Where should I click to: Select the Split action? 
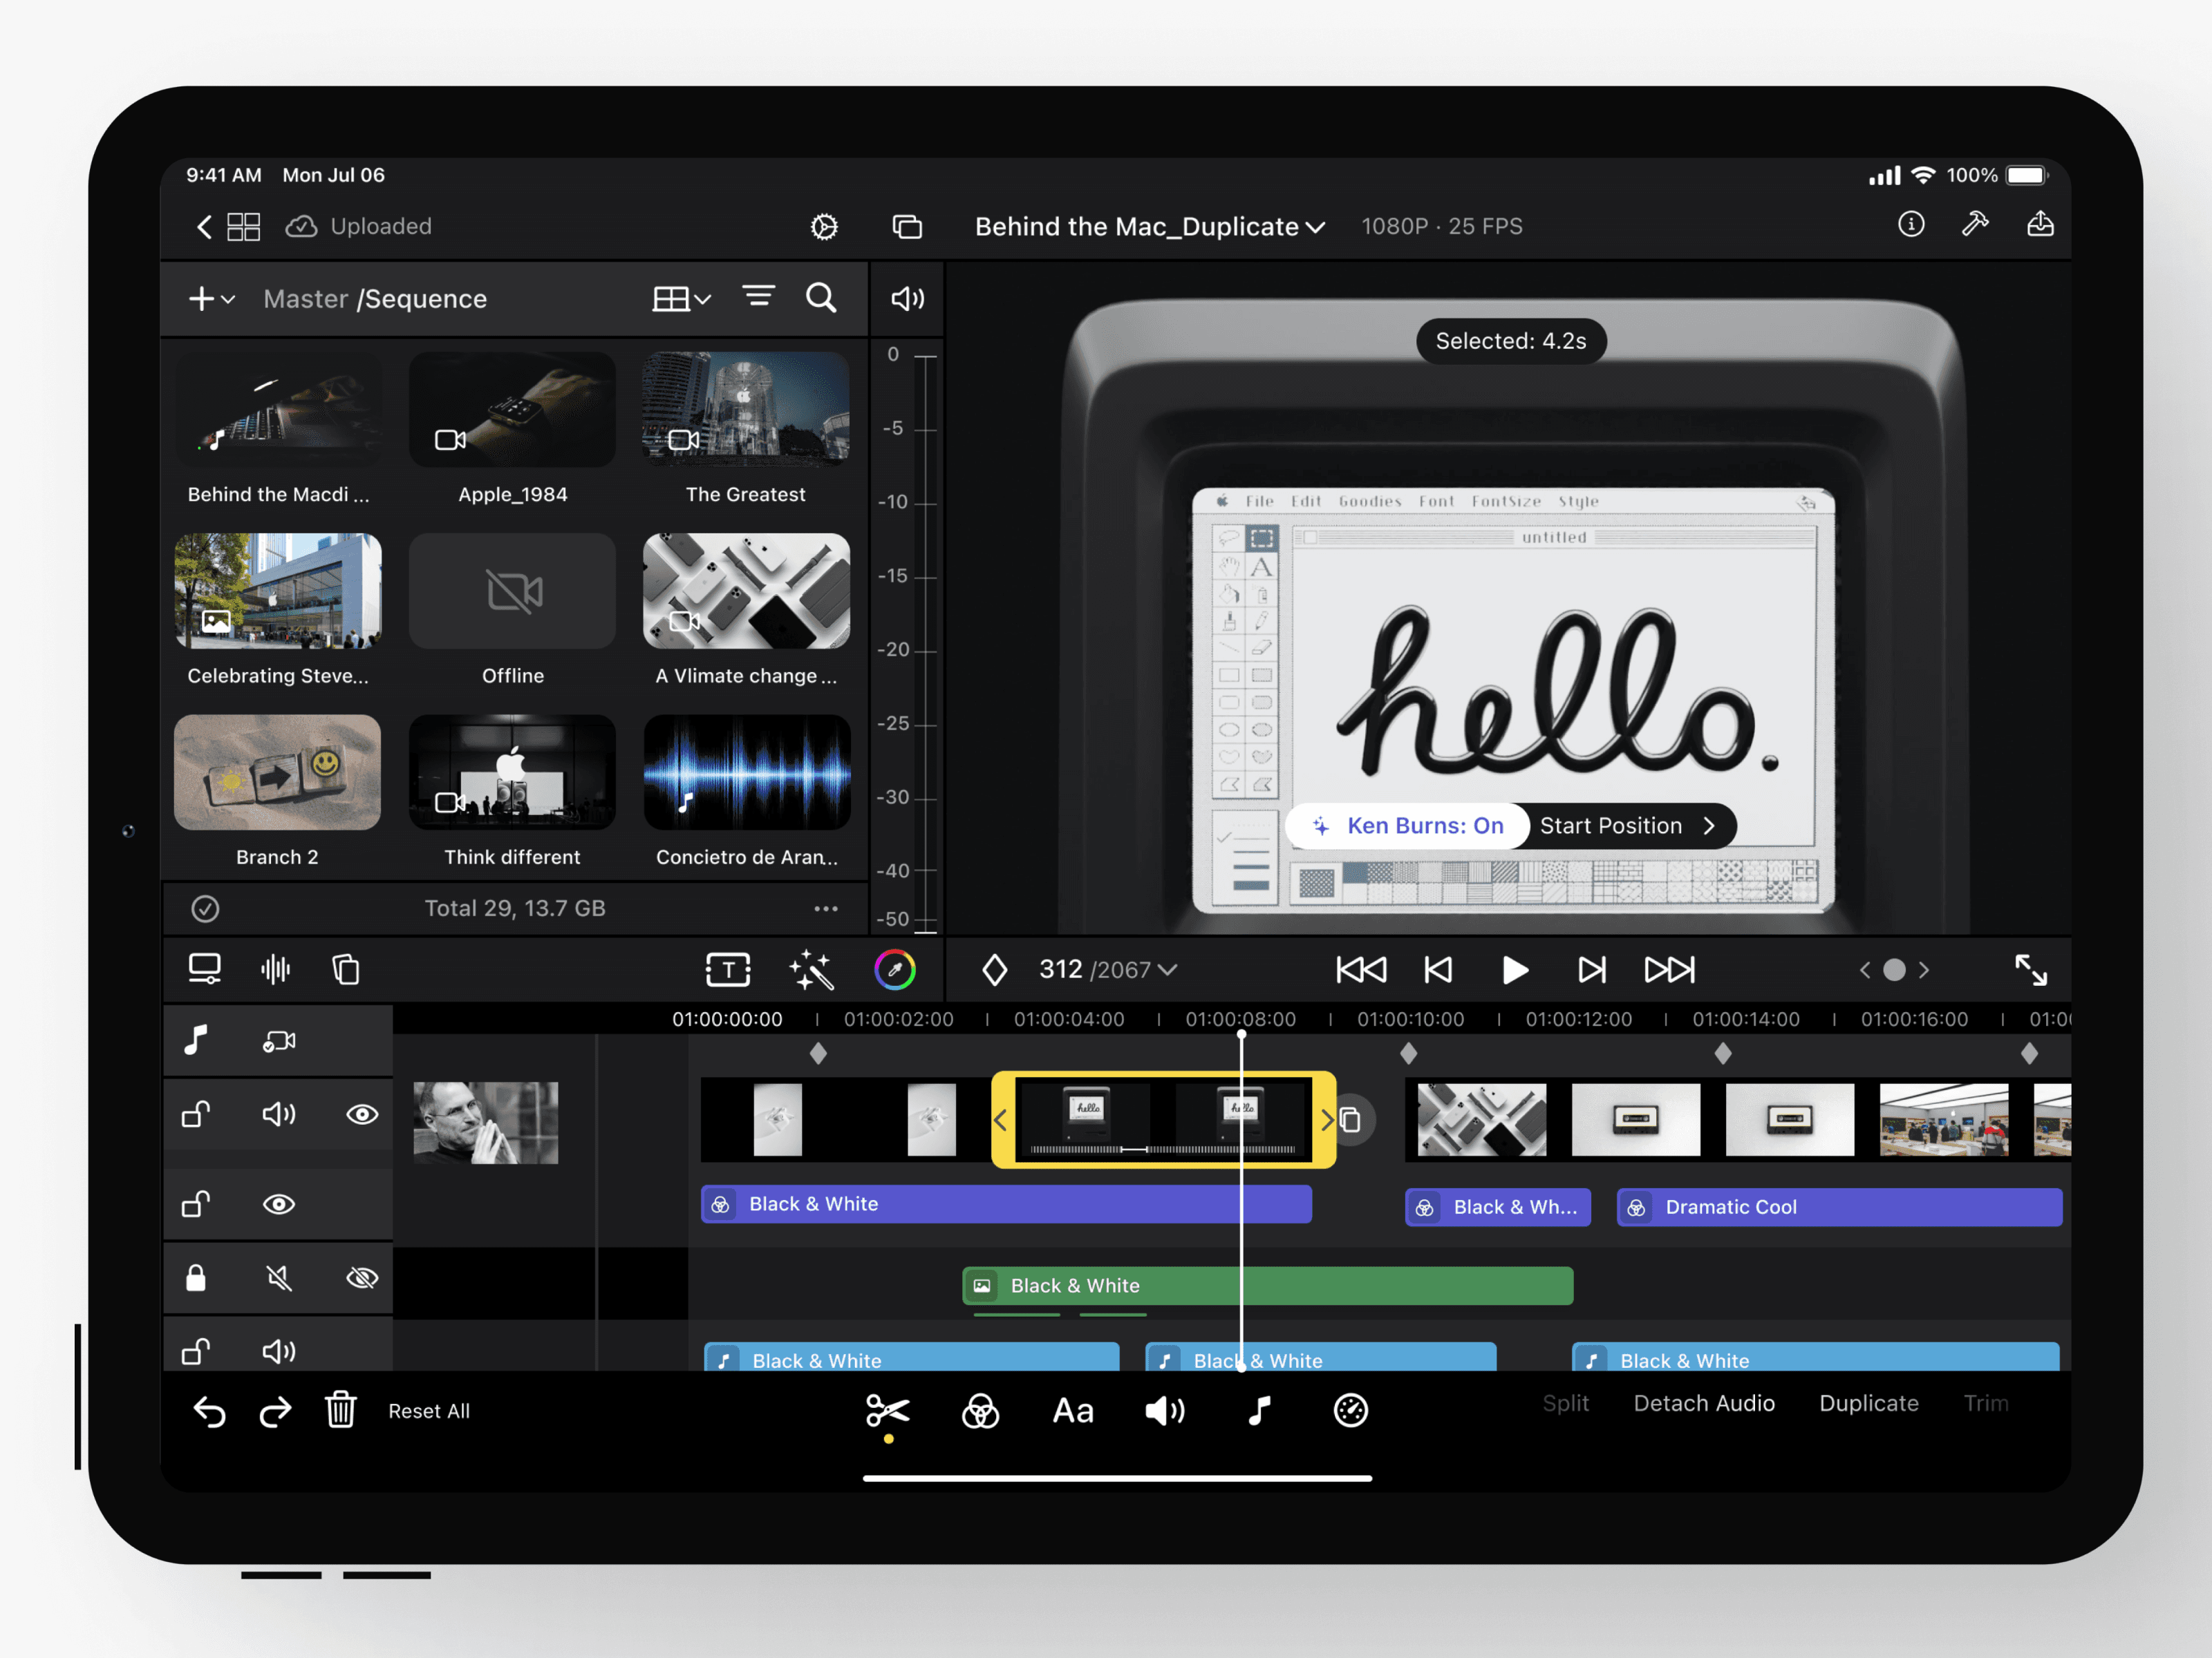tap(1565, 1403)
